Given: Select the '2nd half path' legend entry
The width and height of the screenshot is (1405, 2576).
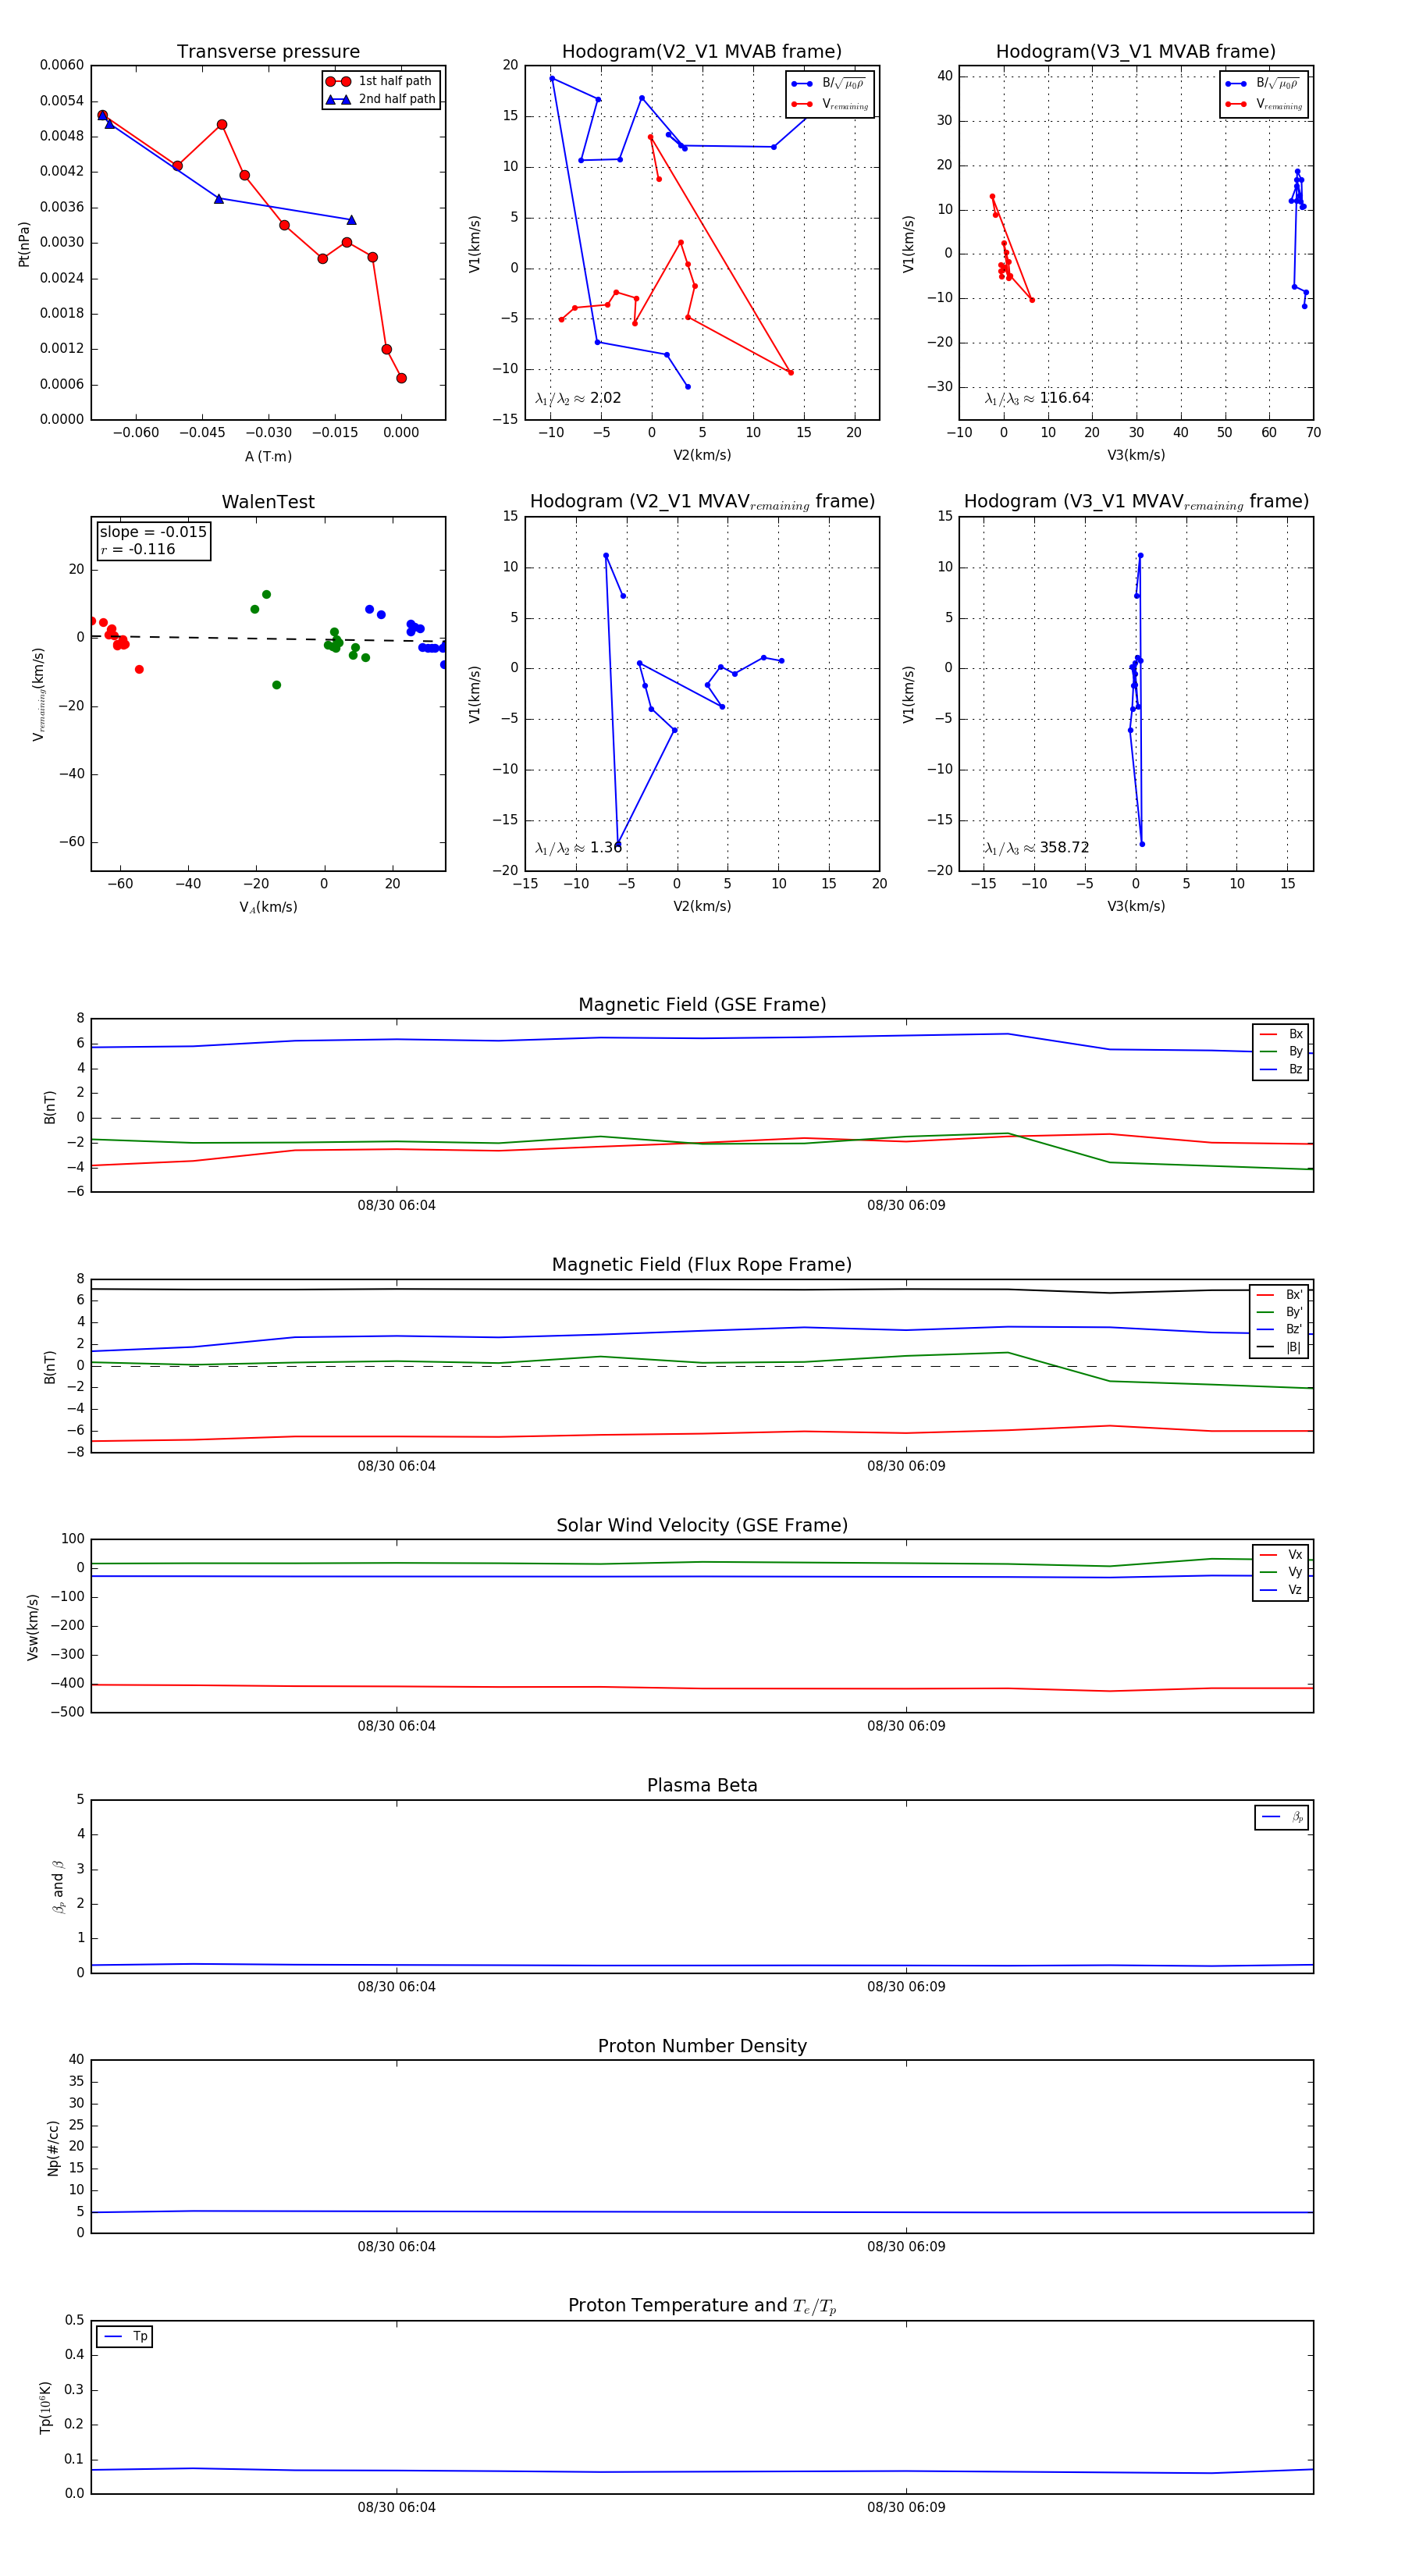Looking at the screenshot, I should pyautogui.click(x=381, y=99).
